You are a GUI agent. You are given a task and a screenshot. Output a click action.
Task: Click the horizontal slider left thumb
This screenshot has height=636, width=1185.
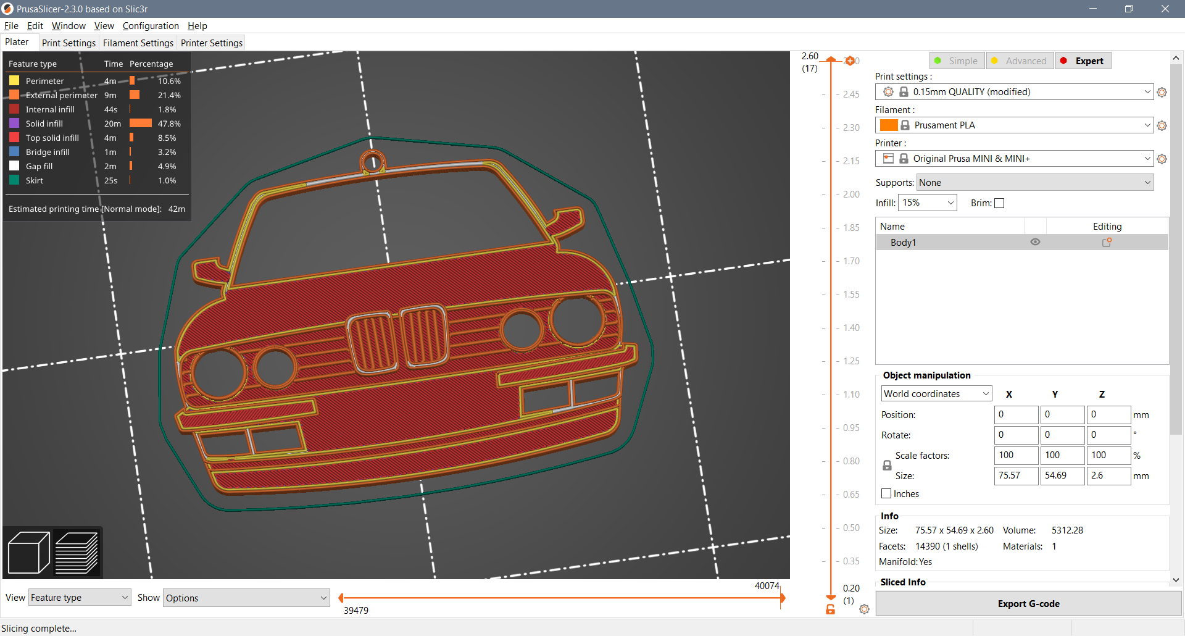[341, 598]
